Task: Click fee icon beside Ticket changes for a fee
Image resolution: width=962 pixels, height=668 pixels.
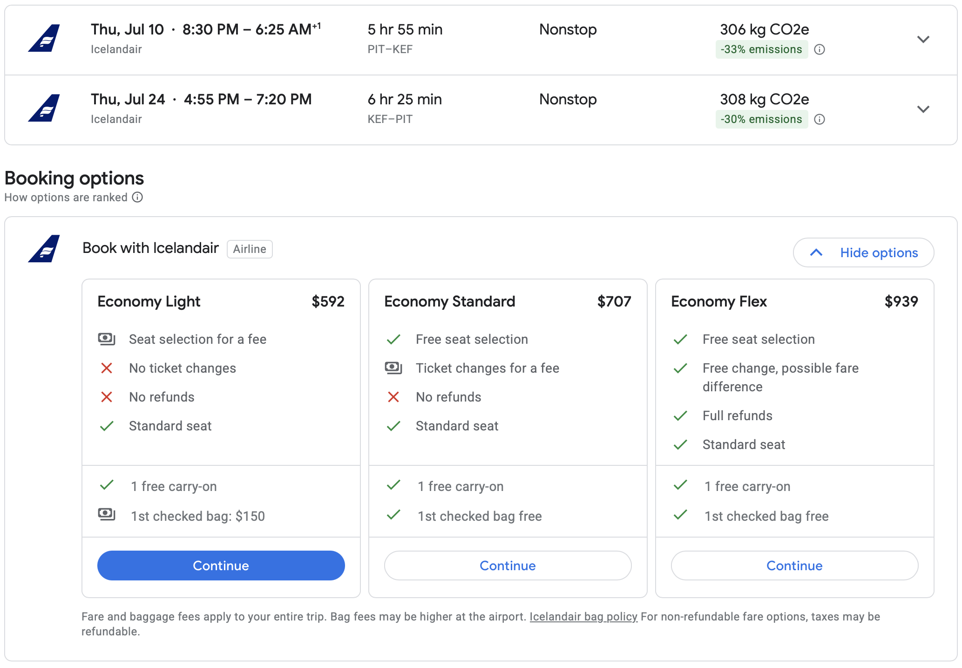Action: [393, 368]
